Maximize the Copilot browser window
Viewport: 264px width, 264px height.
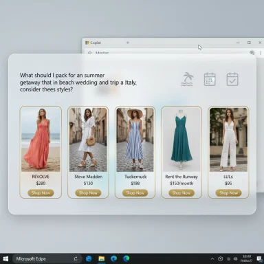[249, 43]
